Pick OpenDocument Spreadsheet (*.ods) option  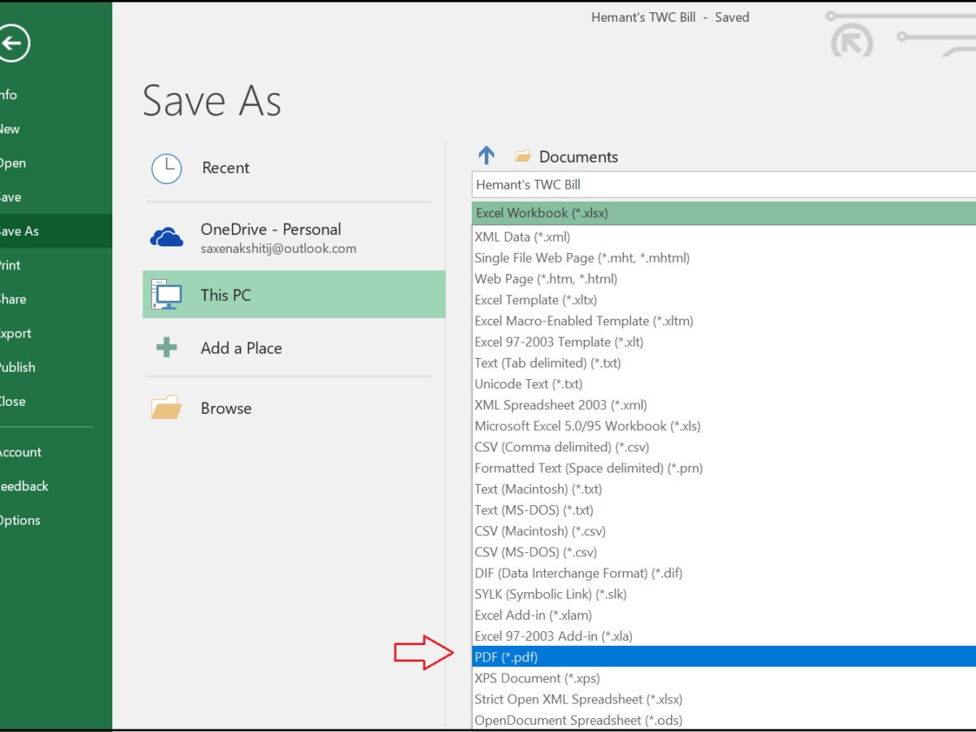click(578, 720)
